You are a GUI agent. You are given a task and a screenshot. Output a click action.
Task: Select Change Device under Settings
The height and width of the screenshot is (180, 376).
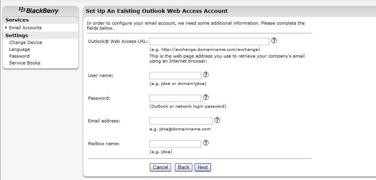[26, 42]
